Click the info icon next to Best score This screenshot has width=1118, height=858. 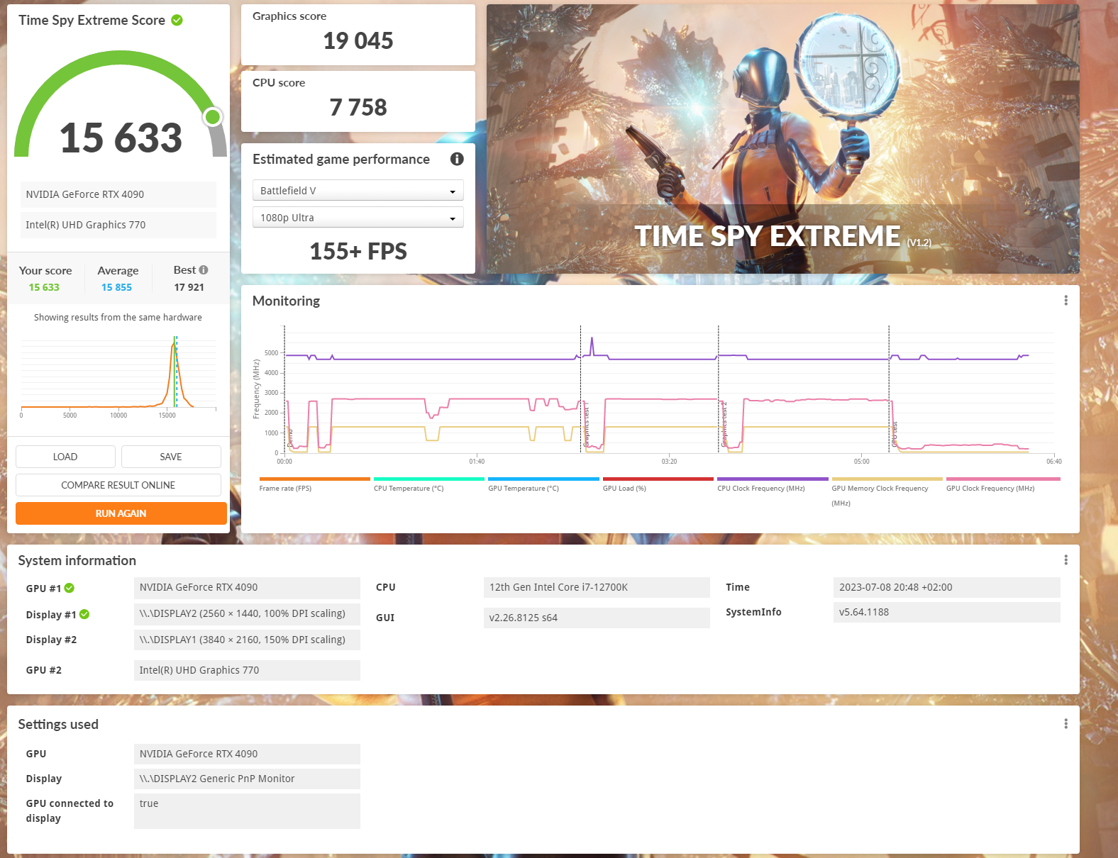(204, 269)
